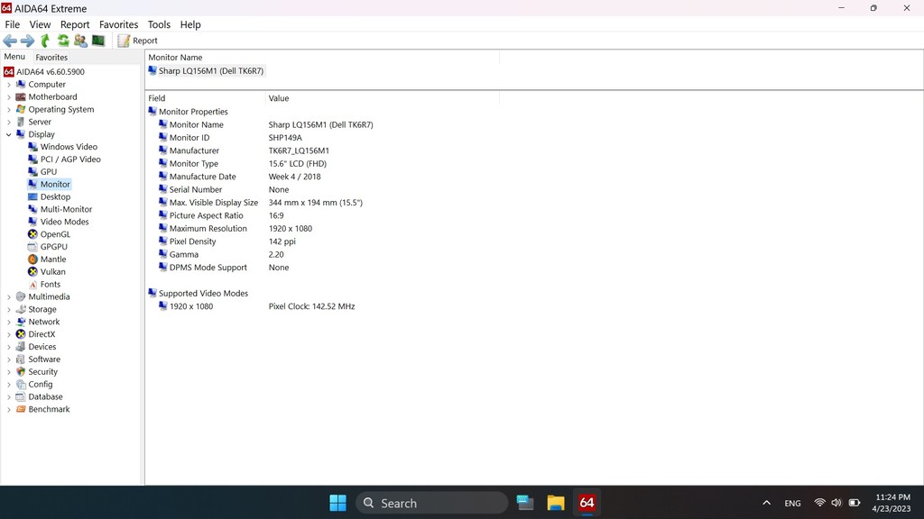Image resolution: width=924 pixels, height=519 pixels.
Task: Expand the Benchmark tree node
Action: [x=9, y=409]
